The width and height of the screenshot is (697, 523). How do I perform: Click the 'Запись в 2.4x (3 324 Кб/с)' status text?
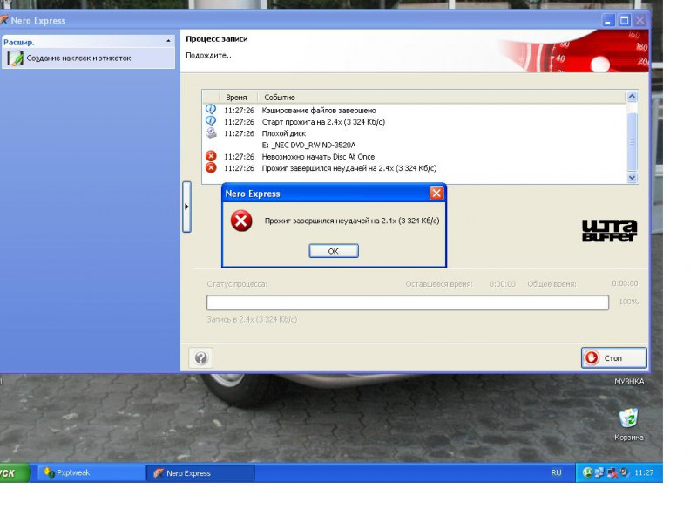252,319
